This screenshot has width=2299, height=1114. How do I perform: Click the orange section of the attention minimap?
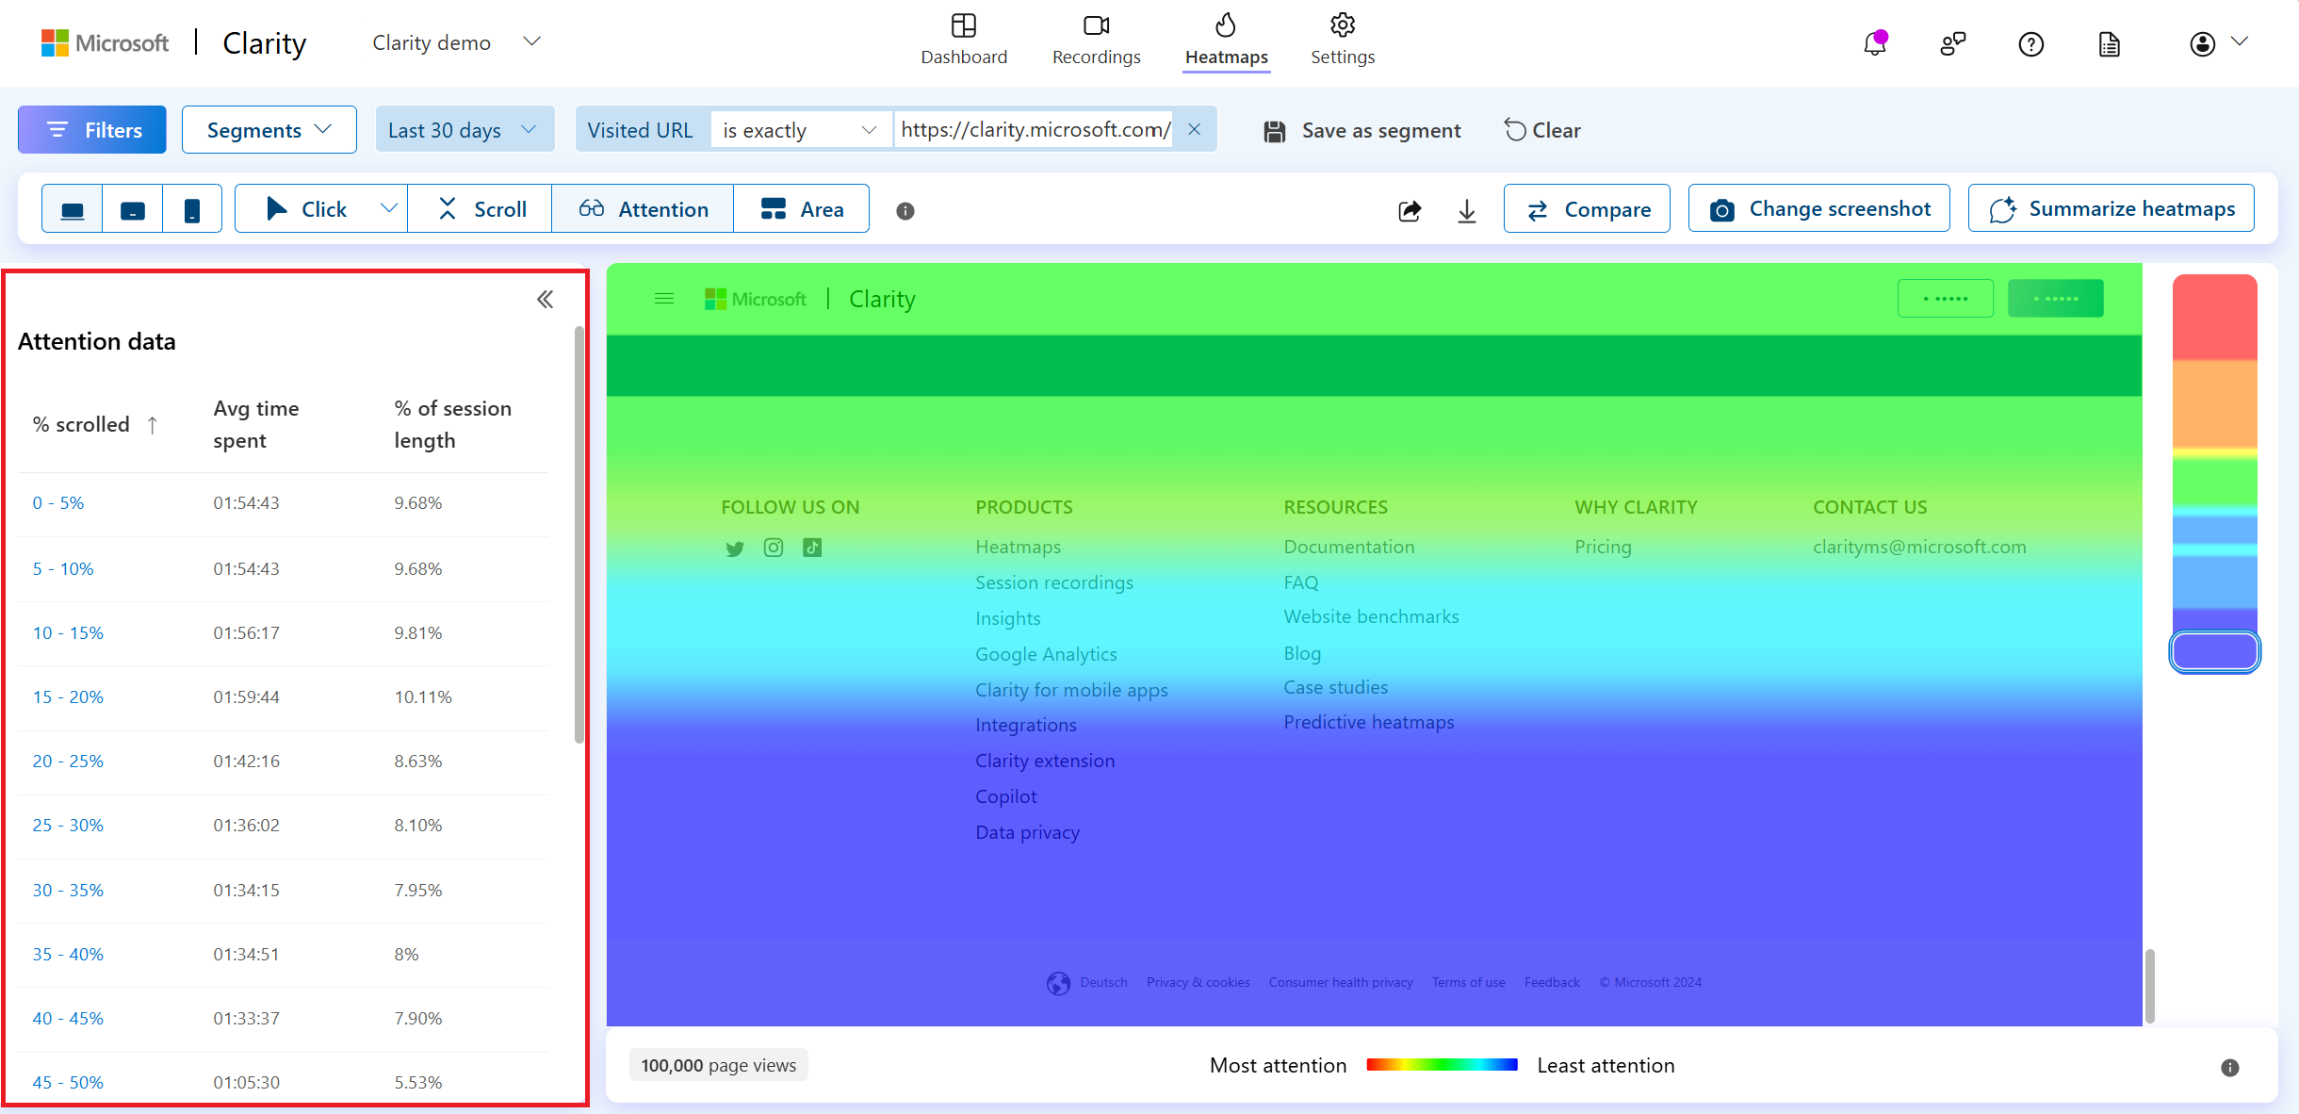click(x=2214, y=403)
